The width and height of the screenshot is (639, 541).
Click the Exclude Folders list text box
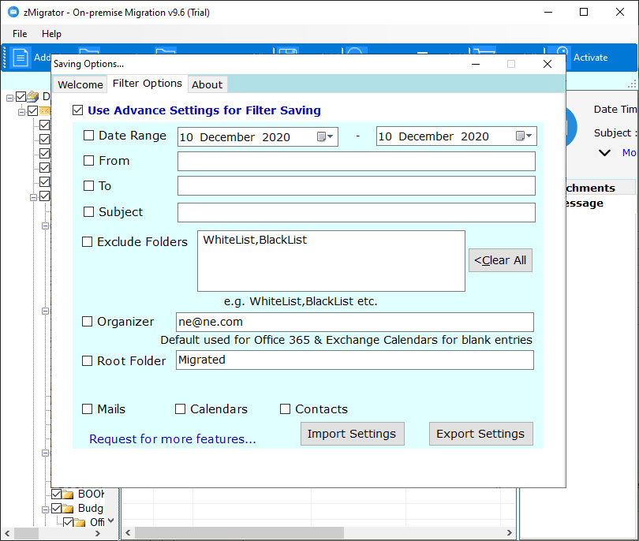pos(331,261)
